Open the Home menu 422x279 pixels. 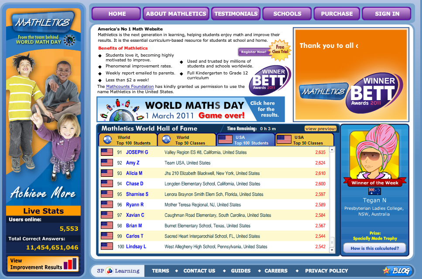[x=116, y=13]
